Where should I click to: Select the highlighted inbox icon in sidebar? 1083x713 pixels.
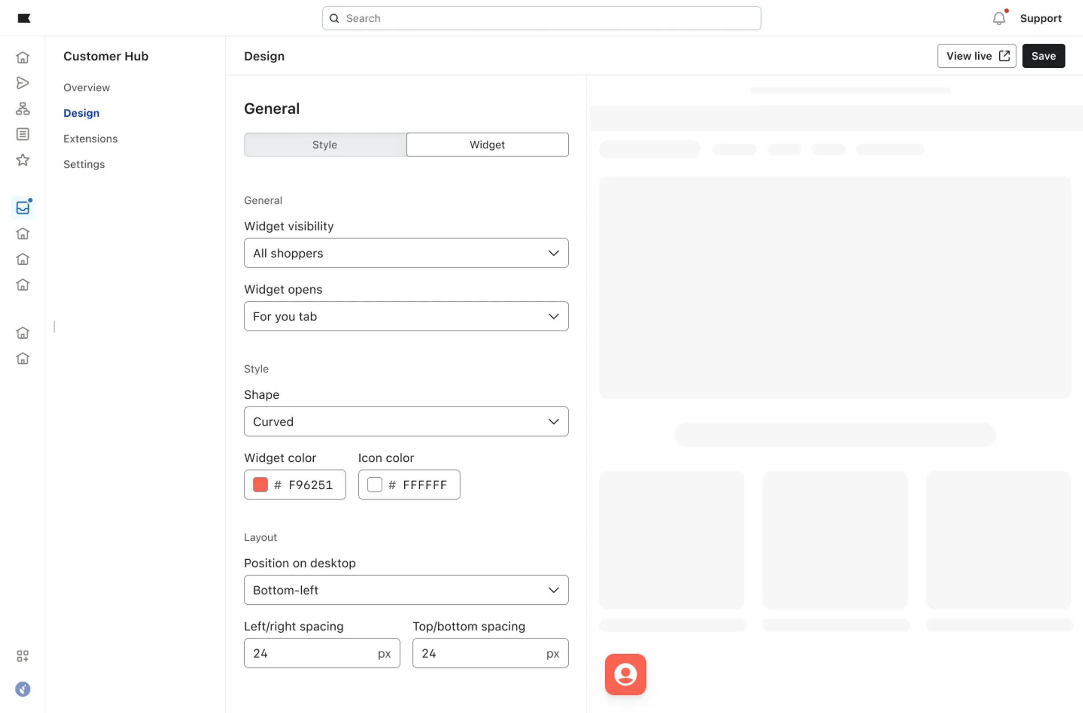[x=22, y=208]
